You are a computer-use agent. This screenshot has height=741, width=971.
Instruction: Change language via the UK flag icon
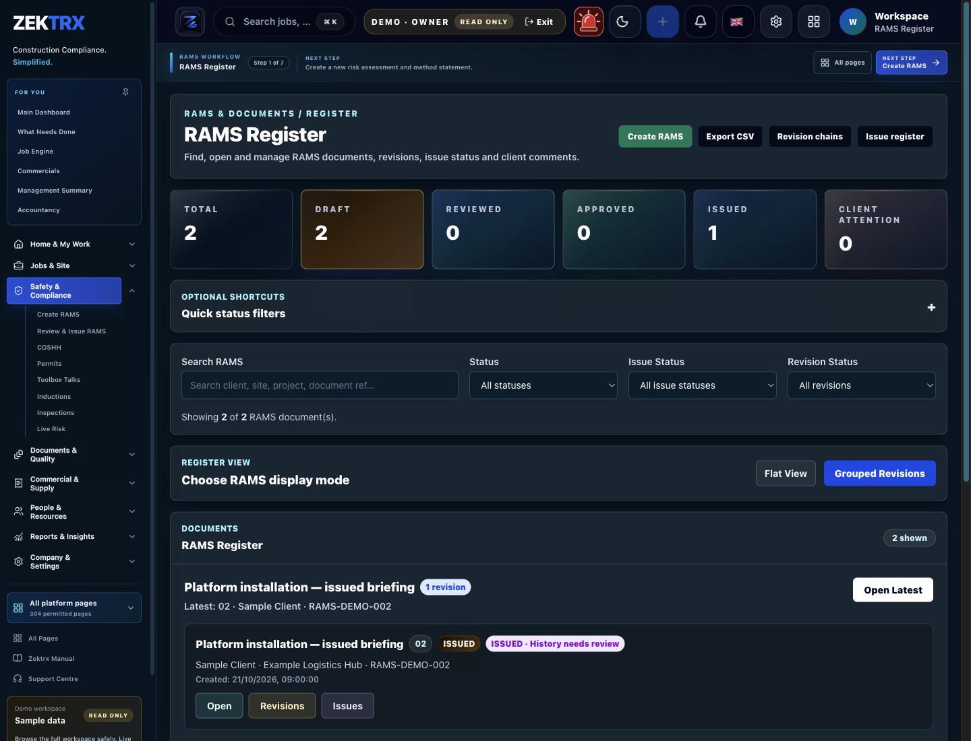click(x=738, y=22)
